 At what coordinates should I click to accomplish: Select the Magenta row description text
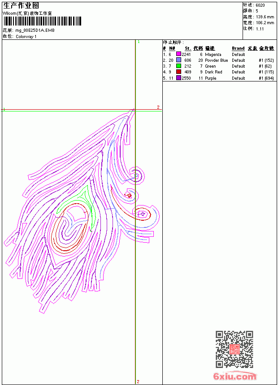(213, 55)
